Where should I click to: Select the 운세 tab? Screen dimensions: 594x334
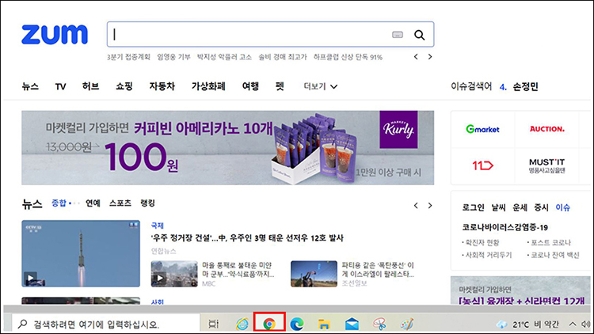click(520, 207)
